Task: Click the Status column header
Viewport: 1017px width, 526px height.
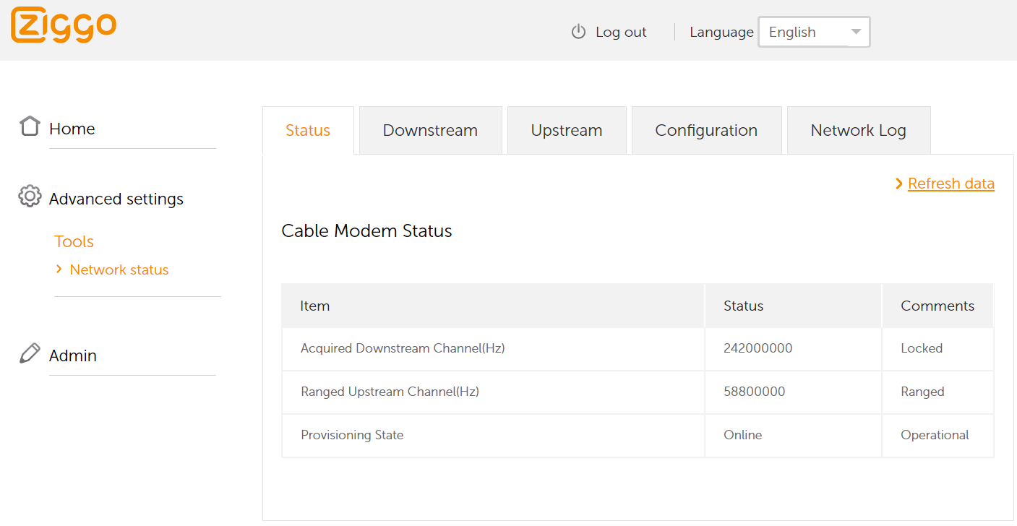Action: click(x=793, y=306)
